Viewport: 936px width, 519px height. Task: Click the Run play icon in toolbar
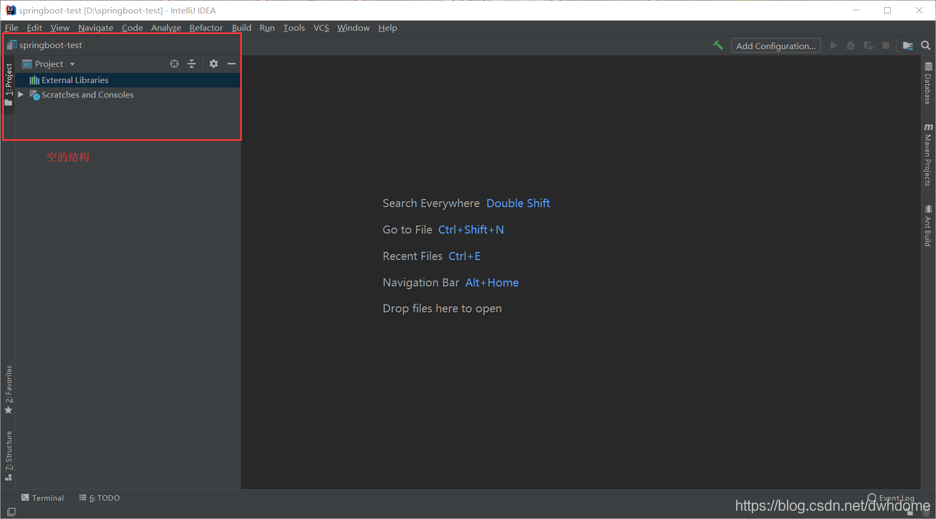[x=833, y=46]
